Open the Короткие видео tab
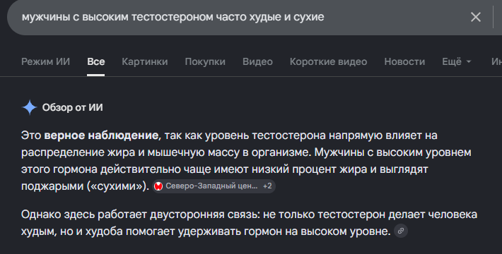502x254 pixels. (x=329, y=61)
